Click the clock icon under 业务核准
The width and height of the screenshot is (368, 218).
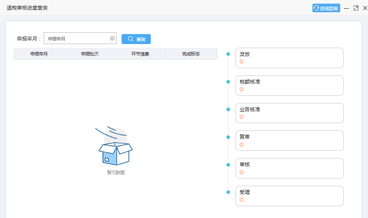click(x=241, y=117)
